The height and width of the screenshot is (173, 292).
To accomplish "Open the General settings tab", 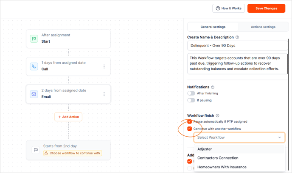I will coord(213,27).
